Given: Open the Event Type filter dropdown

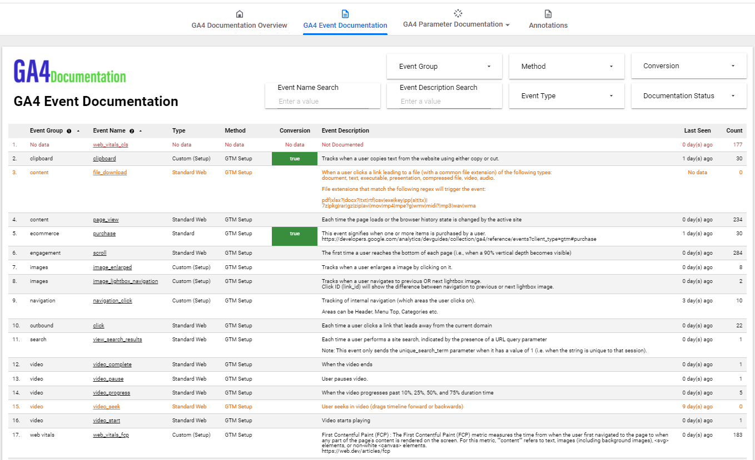Looking at the screenshot, I should coord(567,96).
